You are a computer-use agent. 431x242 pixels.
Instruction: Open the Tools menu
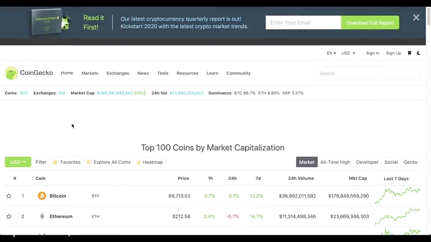[163, 73]
